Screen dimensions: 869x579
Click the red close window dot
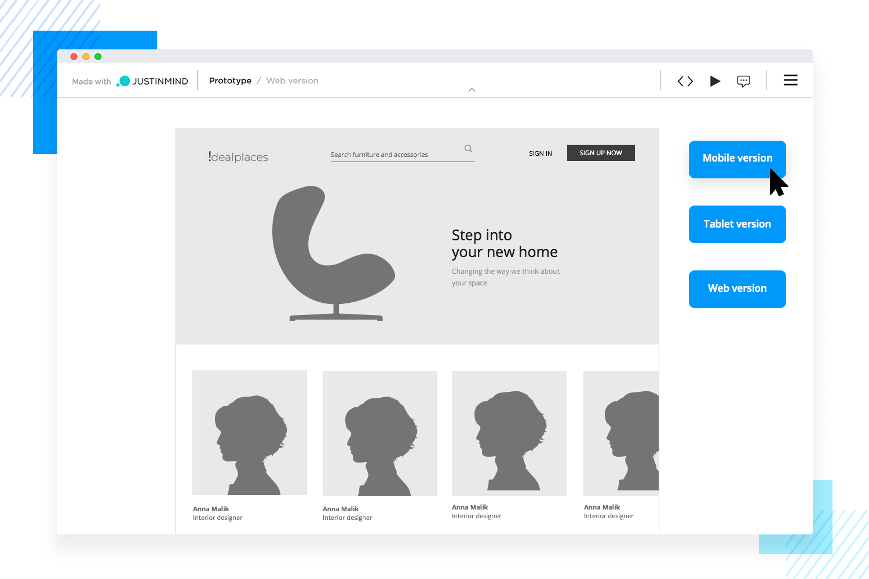[74, 57]
